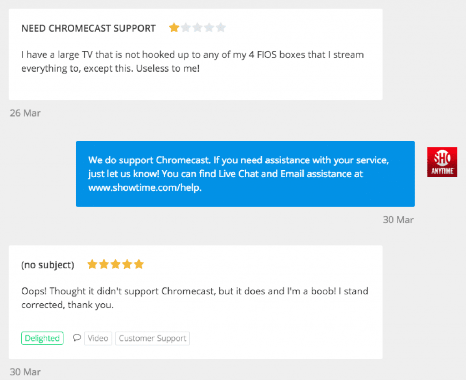Viewport: 466px width, 380px height.
Task: Click the (no subject) review heading
Action: pyautogui.click(x=48, y=265)
